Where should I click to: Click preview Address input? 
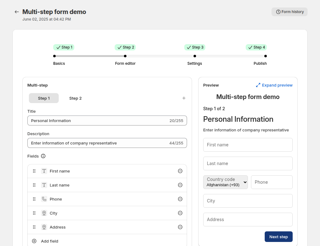(x=248, y=220)
